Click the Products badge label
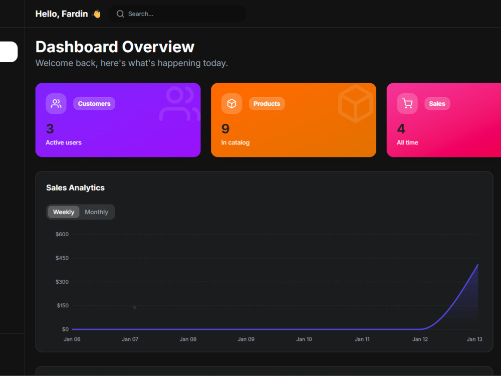This screenshot has width=501, height=376. click(267, 104)
